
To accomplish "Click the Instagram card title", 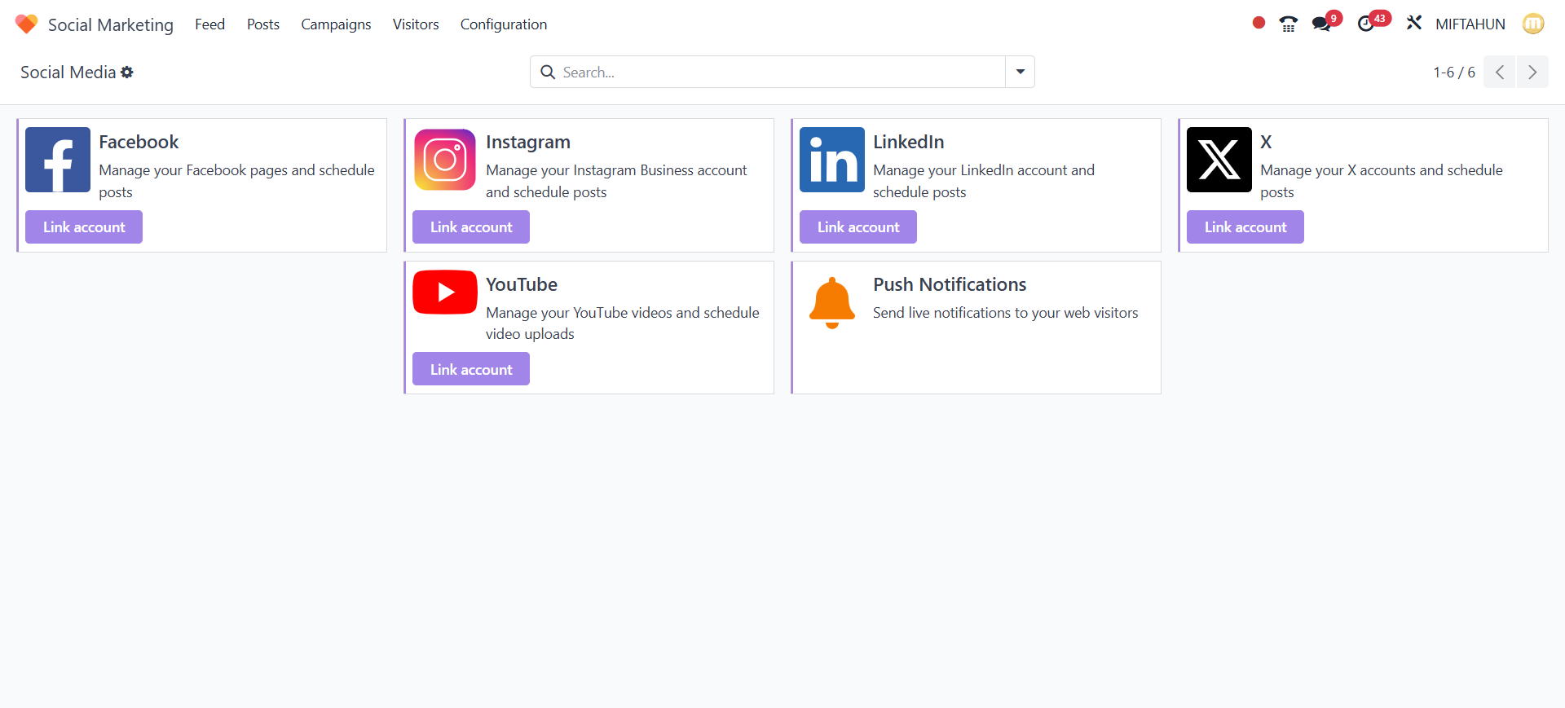I will coord(528,142).
